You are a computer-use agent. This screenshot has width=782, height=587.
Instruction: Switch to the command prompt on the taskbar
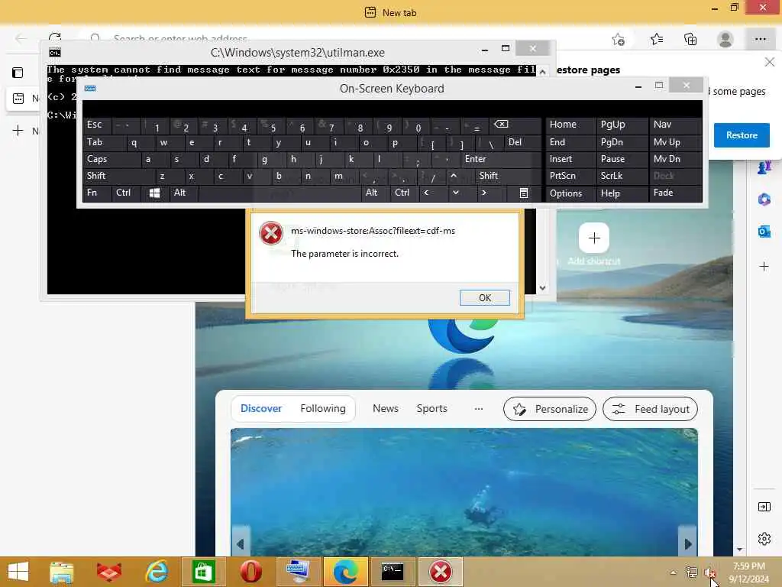pyautogui.click(x=393, y=572)
